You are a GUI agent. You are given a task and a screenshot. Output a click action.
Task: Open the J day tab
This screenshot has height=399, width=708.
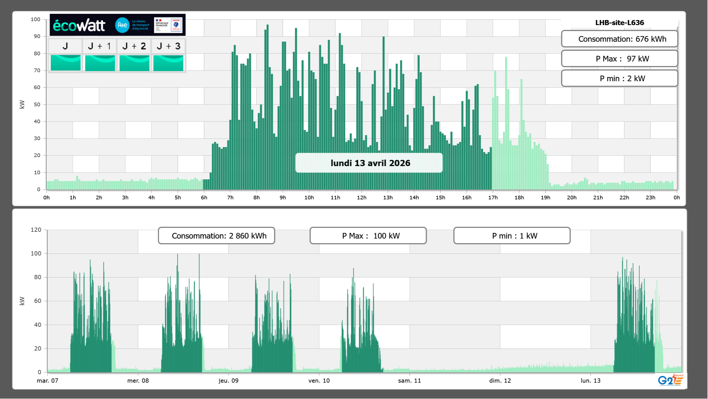65,46
